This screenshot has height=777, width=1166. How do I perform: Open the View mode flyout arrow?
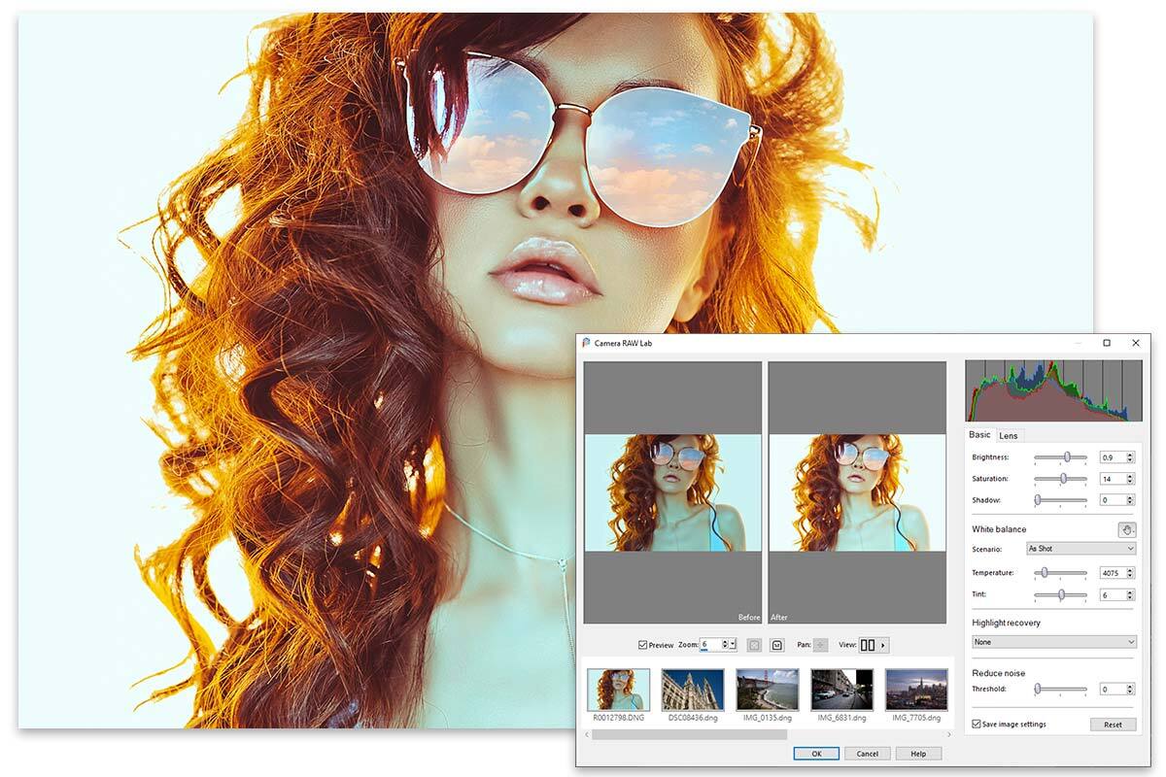point(883,645)
